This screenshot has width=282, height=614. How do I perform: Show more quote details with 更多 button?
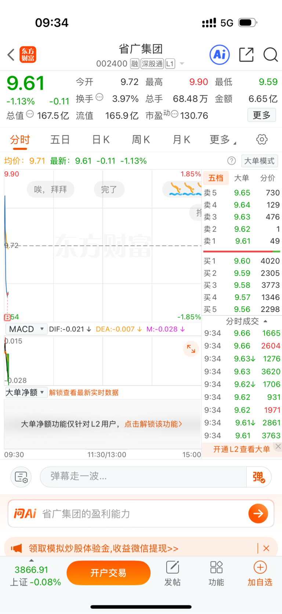pyautogui.click(x=261, y=115)
